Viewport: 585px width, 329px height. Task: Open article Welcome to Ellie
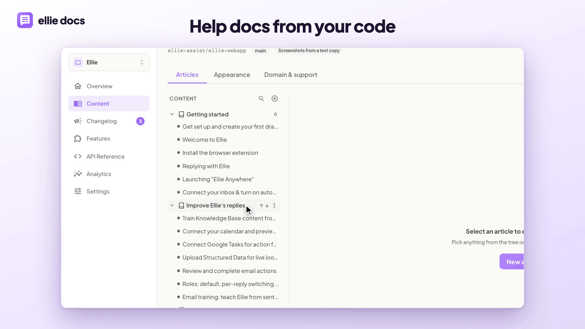pos(204,140)
